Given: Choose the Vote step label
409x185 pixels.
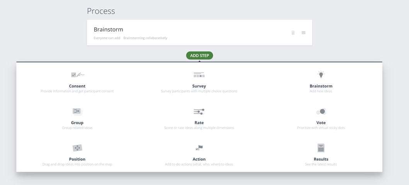Looking at the screenshot, I should [x=321, y=123].
